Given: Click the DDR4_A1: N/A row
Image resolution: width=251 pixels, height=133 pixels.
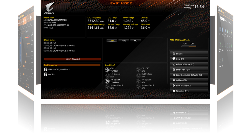Looking at the screenshot, I should coord(50,43).
